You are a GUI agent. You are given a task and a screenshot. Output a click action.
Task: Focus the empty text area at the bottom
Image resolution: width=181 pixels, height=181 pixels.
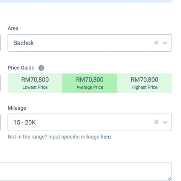(86, 172)
